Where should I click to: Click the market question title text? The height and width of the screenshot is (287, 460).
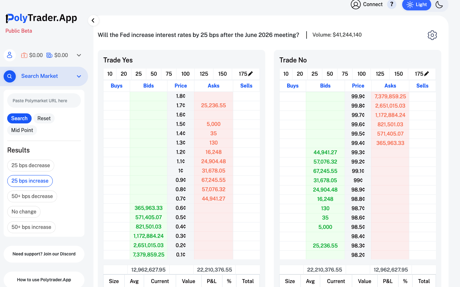coord(198,35)
